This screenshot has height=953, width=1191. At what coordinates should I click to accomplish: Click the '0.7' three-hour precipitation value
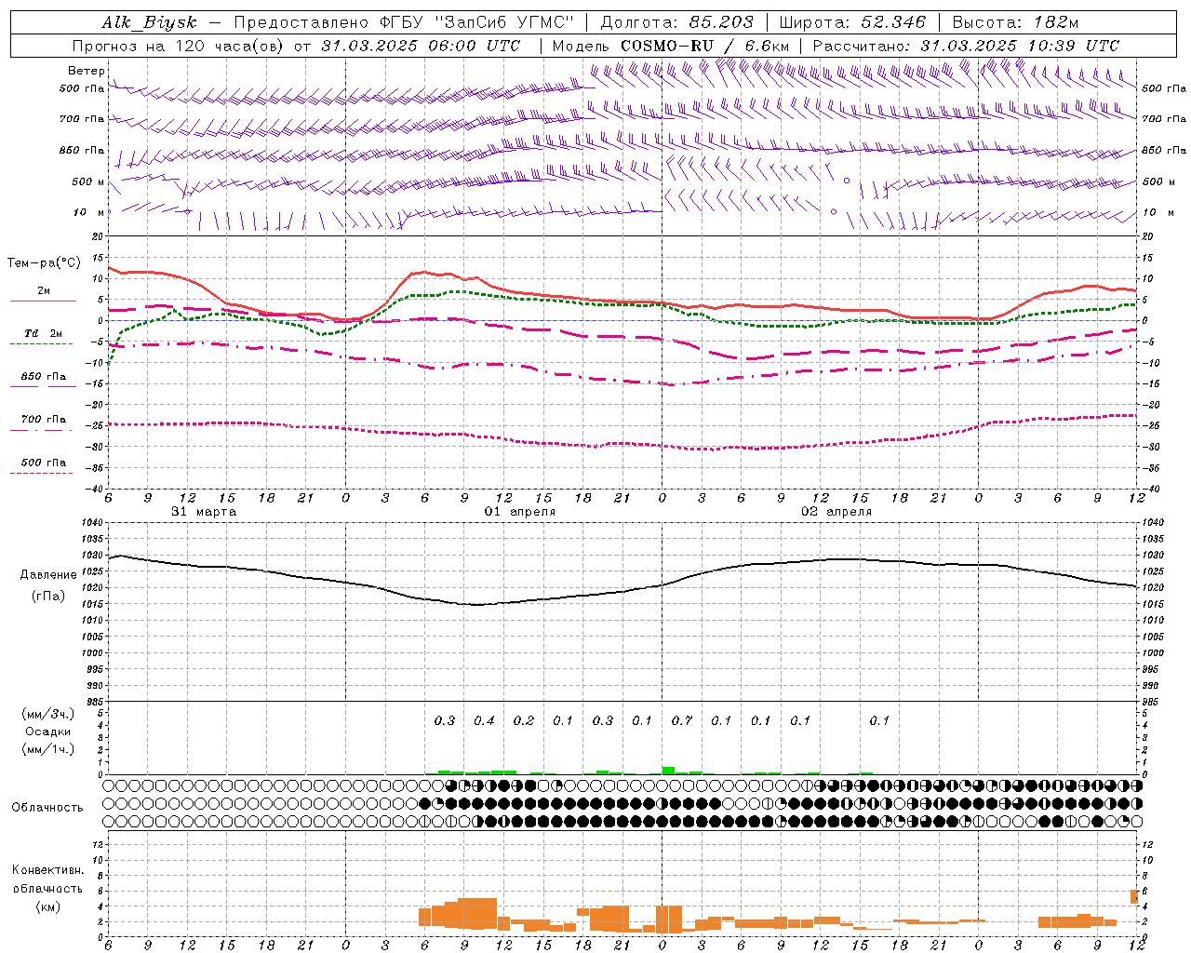(x=682, y=720)
